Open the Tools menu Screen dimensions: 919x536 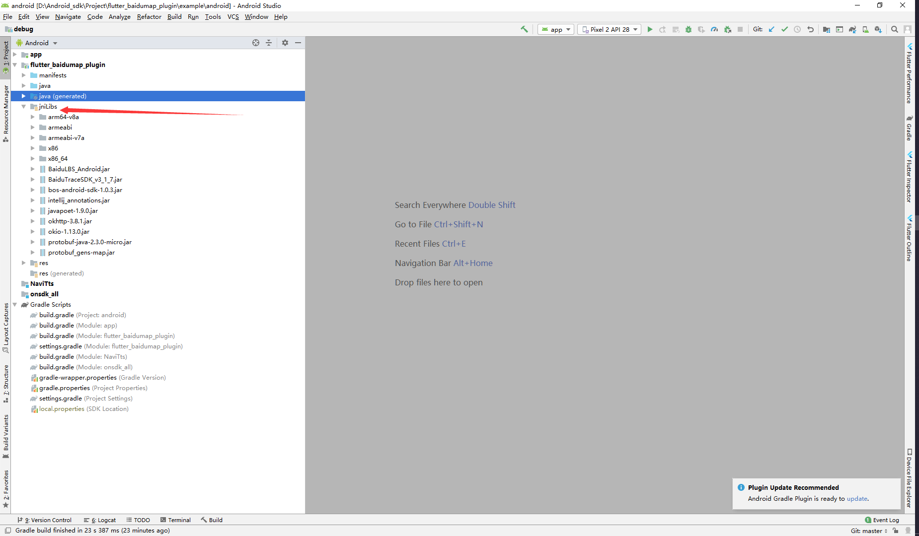(x=213, y=16)
